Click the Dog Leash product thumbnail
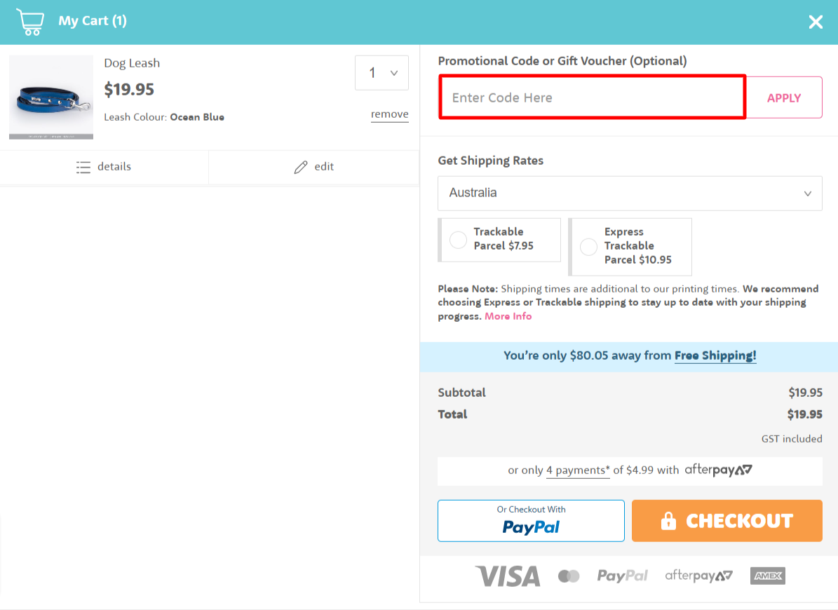The height and width of the screenshot is (610, 838). (x=51, y=97)
